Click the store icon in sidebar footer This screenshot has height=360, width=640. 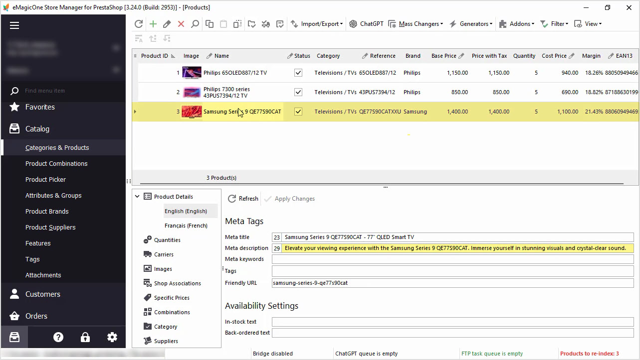(x=14, y=337)
